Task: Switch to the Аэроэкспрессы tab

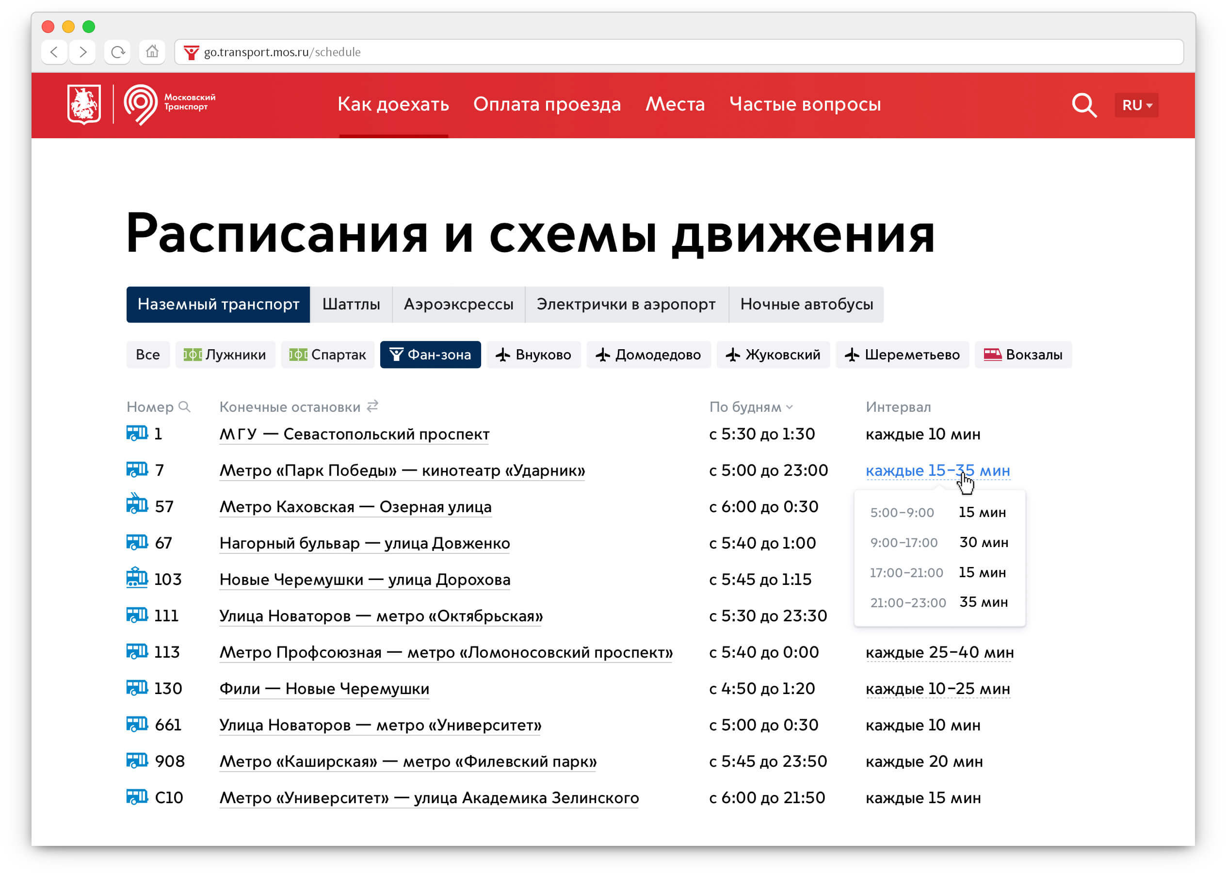Action: coord(459,305)
